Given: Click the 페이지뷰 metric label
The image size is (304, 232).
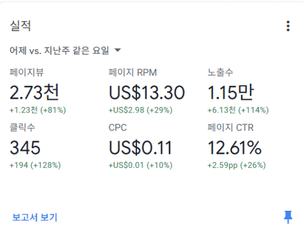Looking at the screenshot, I should click(x=27, y=72).
